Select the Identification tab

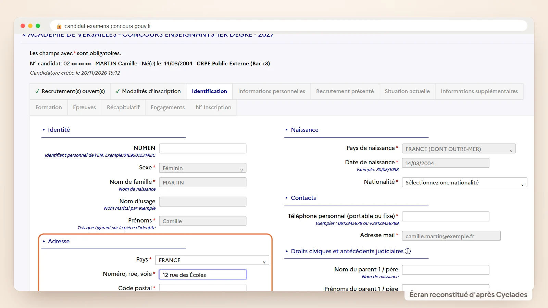pos(209,91)
